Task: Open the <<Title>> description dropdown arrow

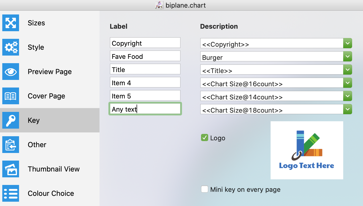Action: pyautogui.click(x=348, y=70)
